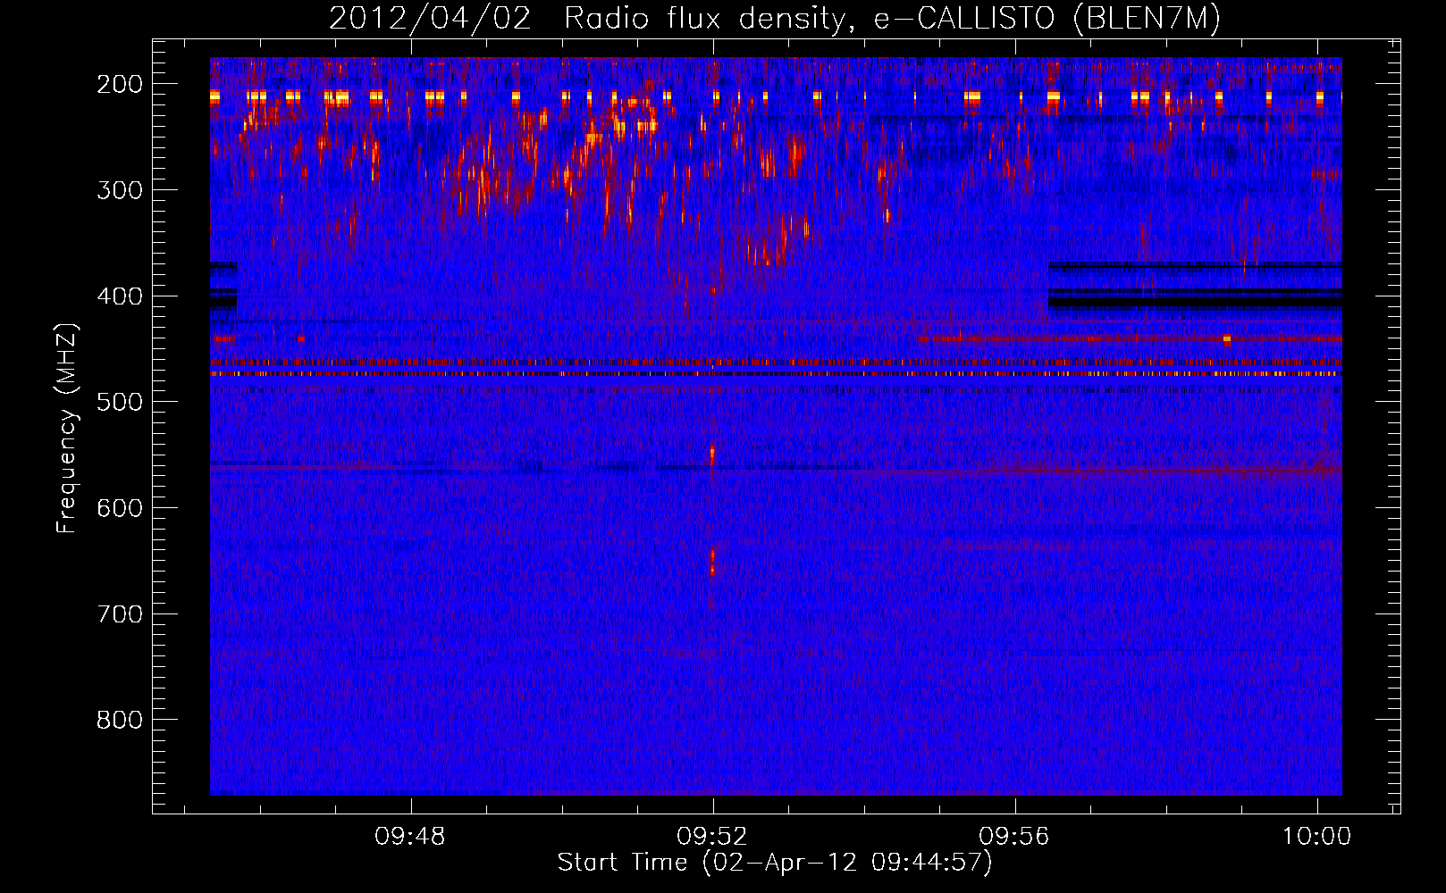Click the plot title "Radio flux density, e-CALLISTO (BLEN7M)"
This screenshot has width=1446, height=893.
click(x=892, y=19)
